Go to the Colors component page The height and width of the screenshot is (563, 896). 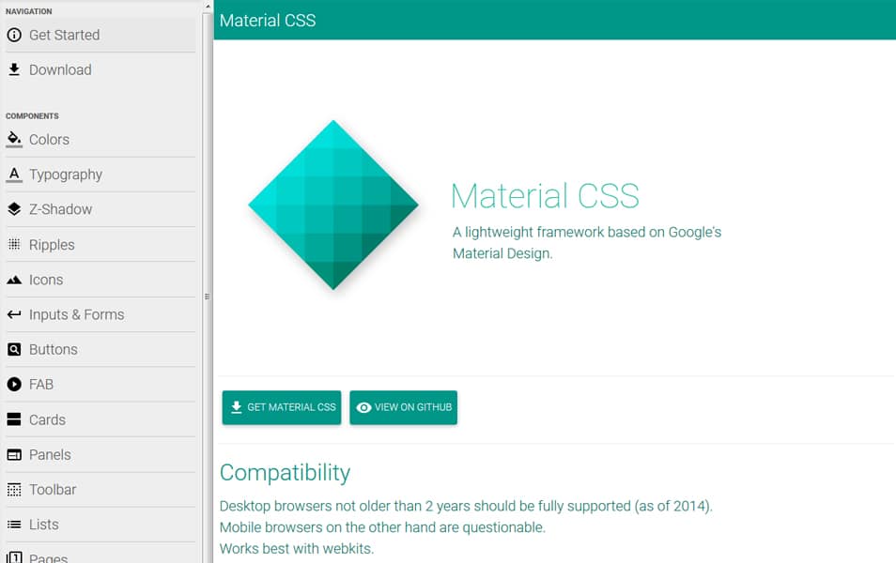(100, 139)
